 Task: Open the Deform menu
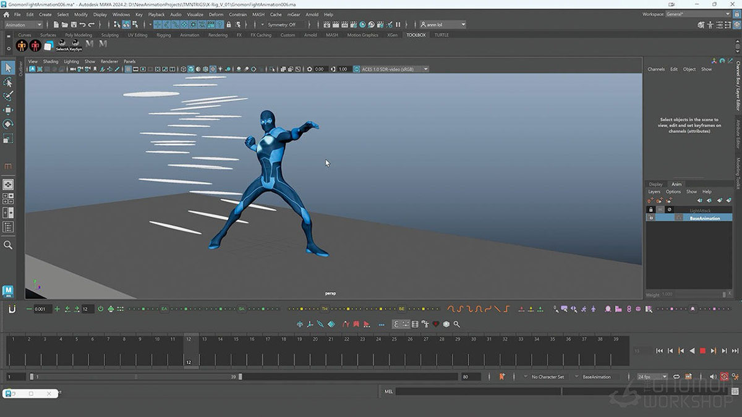coord(216,14)
